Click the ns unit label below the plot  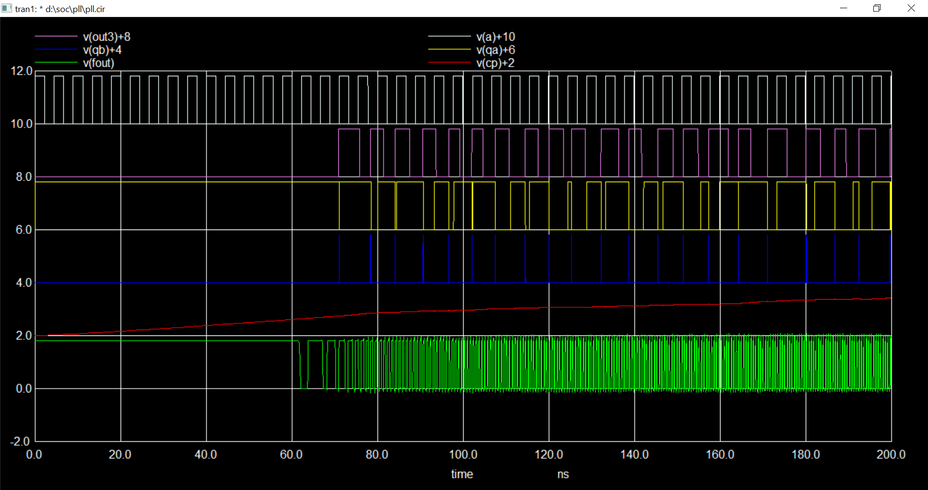pyautogui.click(x=562, y=474)
